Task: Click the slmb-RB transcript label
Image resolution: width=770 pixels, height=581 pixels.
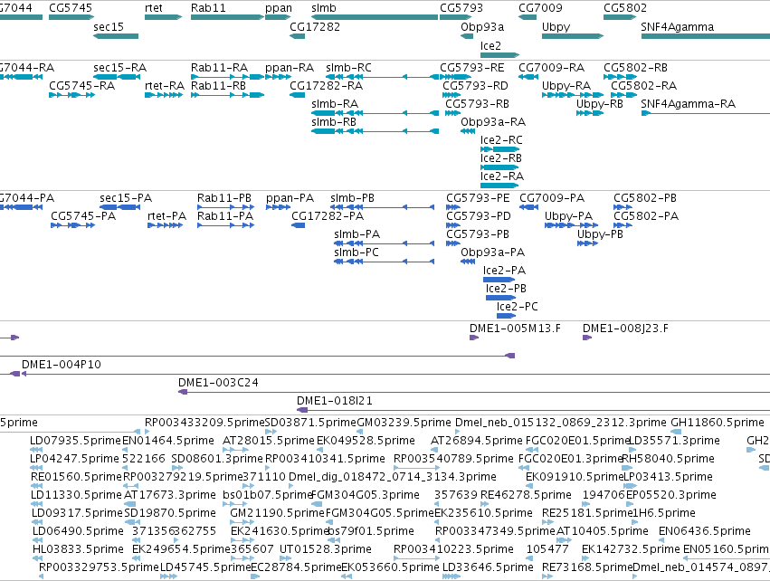Action: (334, 122)
